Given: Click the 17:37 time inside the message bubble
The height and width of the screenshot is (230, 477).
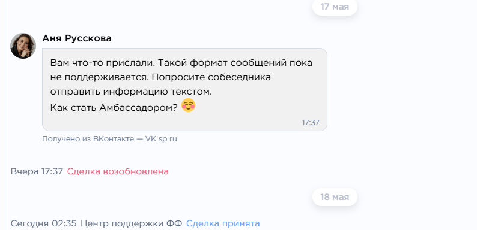Looking at the screenshot, I should tap(311, 123).
